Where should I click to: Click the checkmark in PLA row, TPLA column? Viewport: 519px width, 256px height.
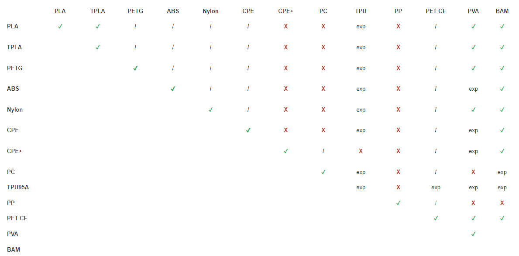coord(98,26)
